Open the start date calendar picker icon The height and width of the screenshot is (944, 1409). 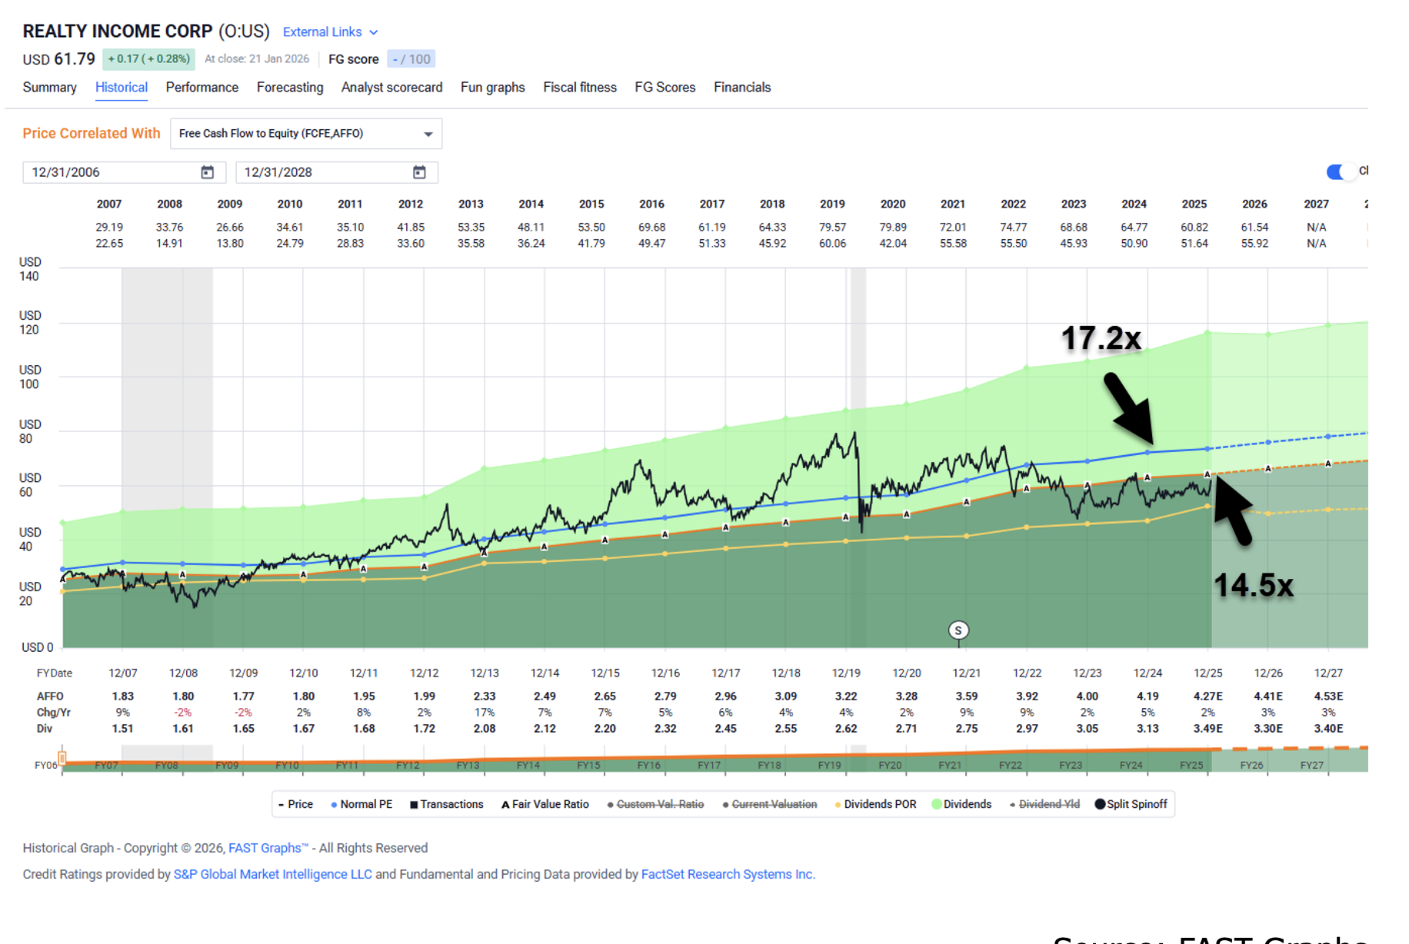coord(207,172)
